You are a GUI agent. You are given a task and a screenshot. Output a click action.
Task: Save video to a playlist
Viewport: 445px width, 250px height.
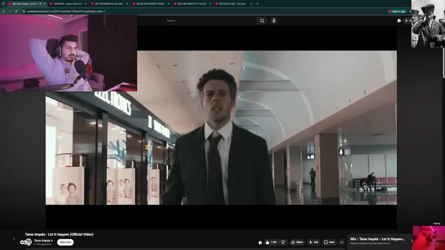coord(329,242)
